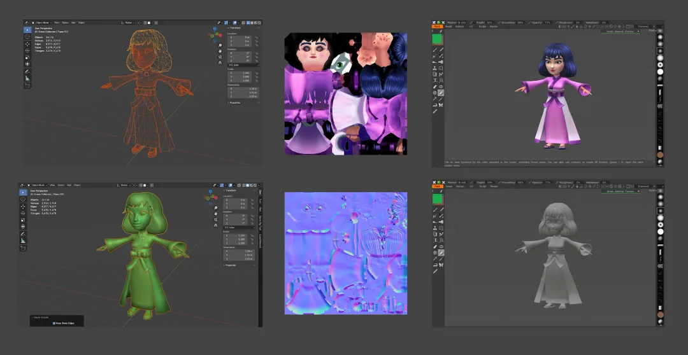Viewport: 688px width, 355px height.
Task: Choose ring-shaped brush alpha in painted-model 3DCoat window
Action: click(660, 65)
